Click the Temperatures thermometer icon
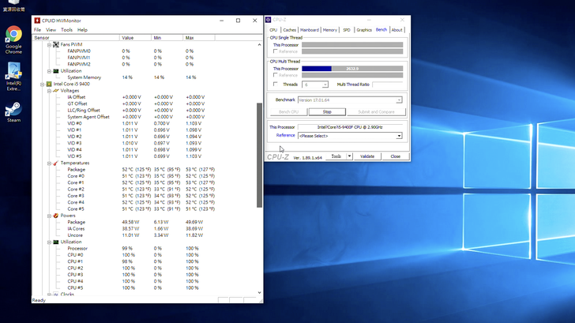Viewport: 575px width, 323px height. pos(55,163)
